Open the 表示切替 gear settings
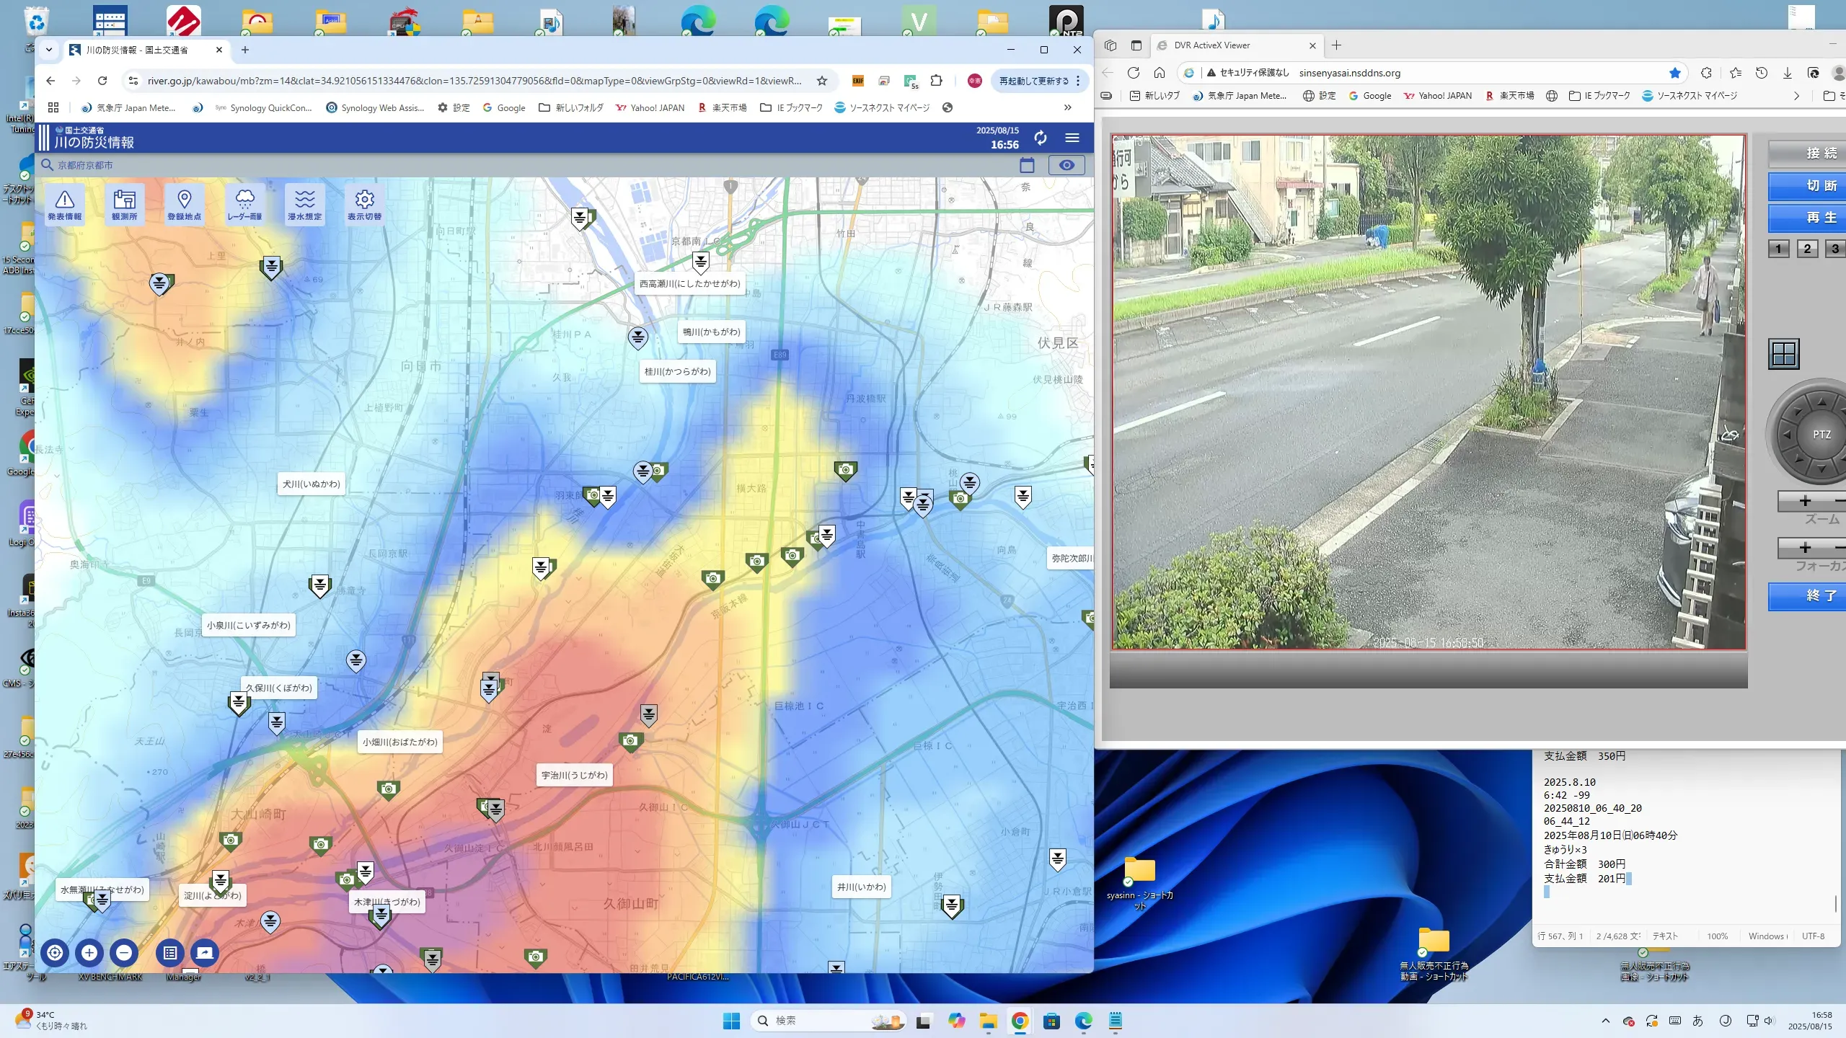This screenshot has height=1038, width=1846. point(364,204)
